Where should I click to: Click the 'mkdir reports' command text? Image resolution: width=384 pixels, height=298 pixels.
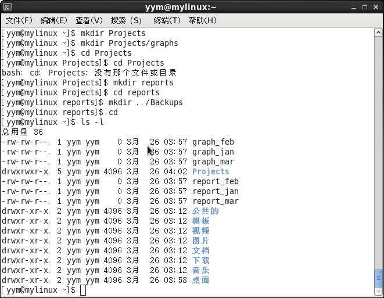[x=143, y=82]
